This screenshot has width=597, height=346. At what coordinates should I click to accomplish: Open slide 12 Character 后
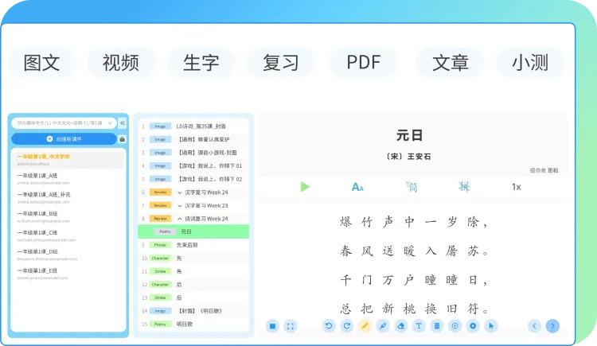tap(193, 285)
